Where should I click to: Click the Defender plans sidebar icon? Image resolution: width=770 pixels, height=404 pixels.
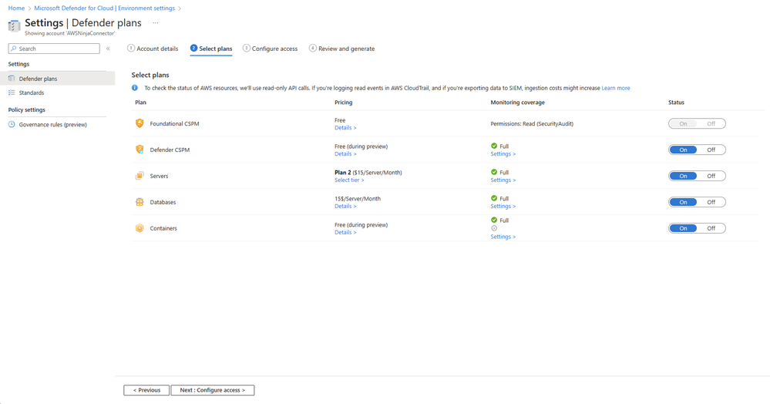coord(12,79)
